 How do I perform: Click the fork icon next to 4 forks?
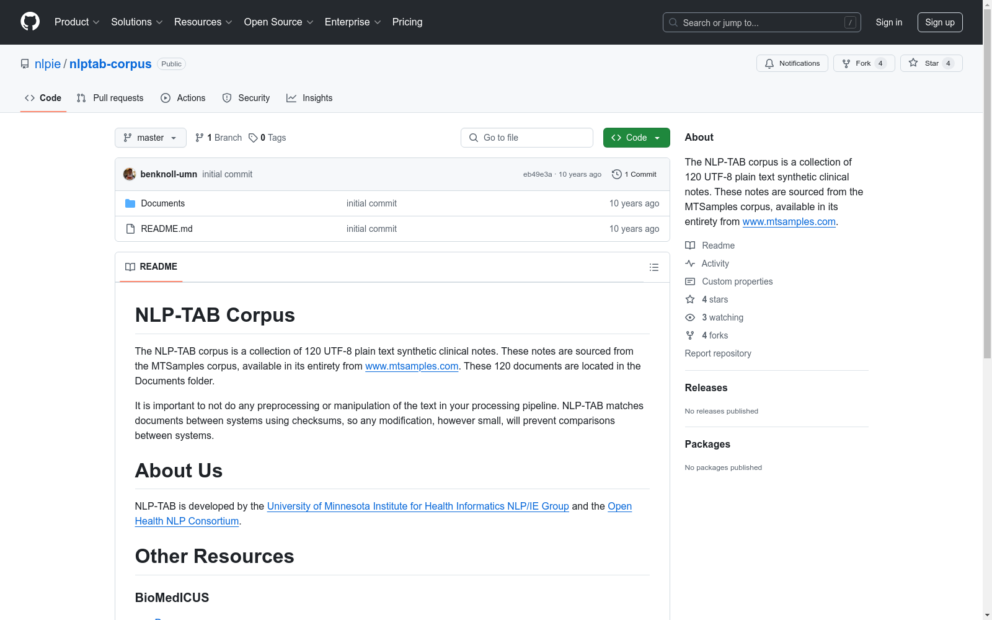click(x=690, y=335)
